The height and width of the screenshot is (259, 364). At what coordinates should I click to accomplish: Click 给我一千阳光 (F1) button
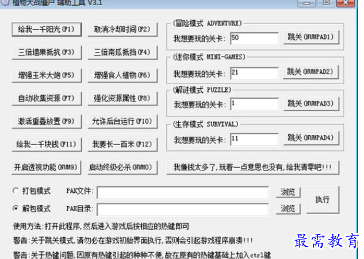[47, 29]
